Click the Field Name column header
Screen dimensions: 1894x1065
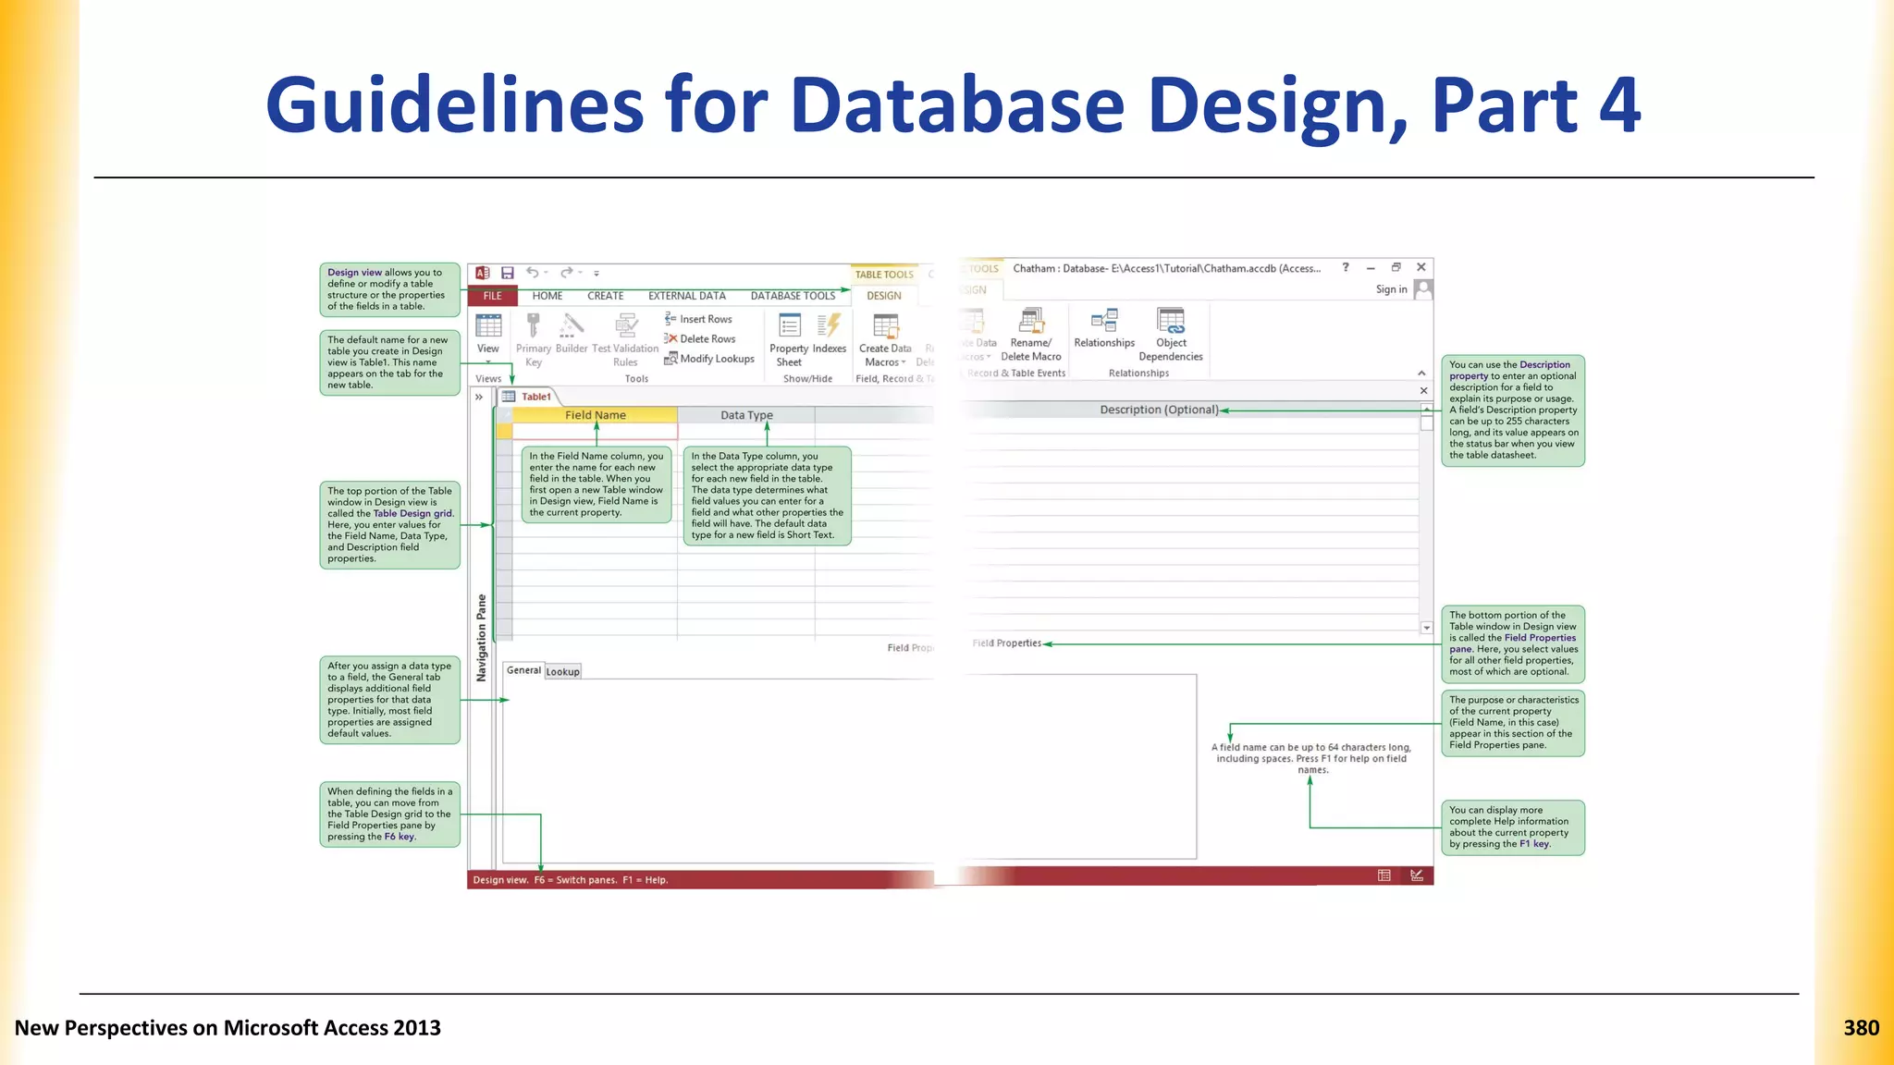pyautogui.click(x=595, y=415)
